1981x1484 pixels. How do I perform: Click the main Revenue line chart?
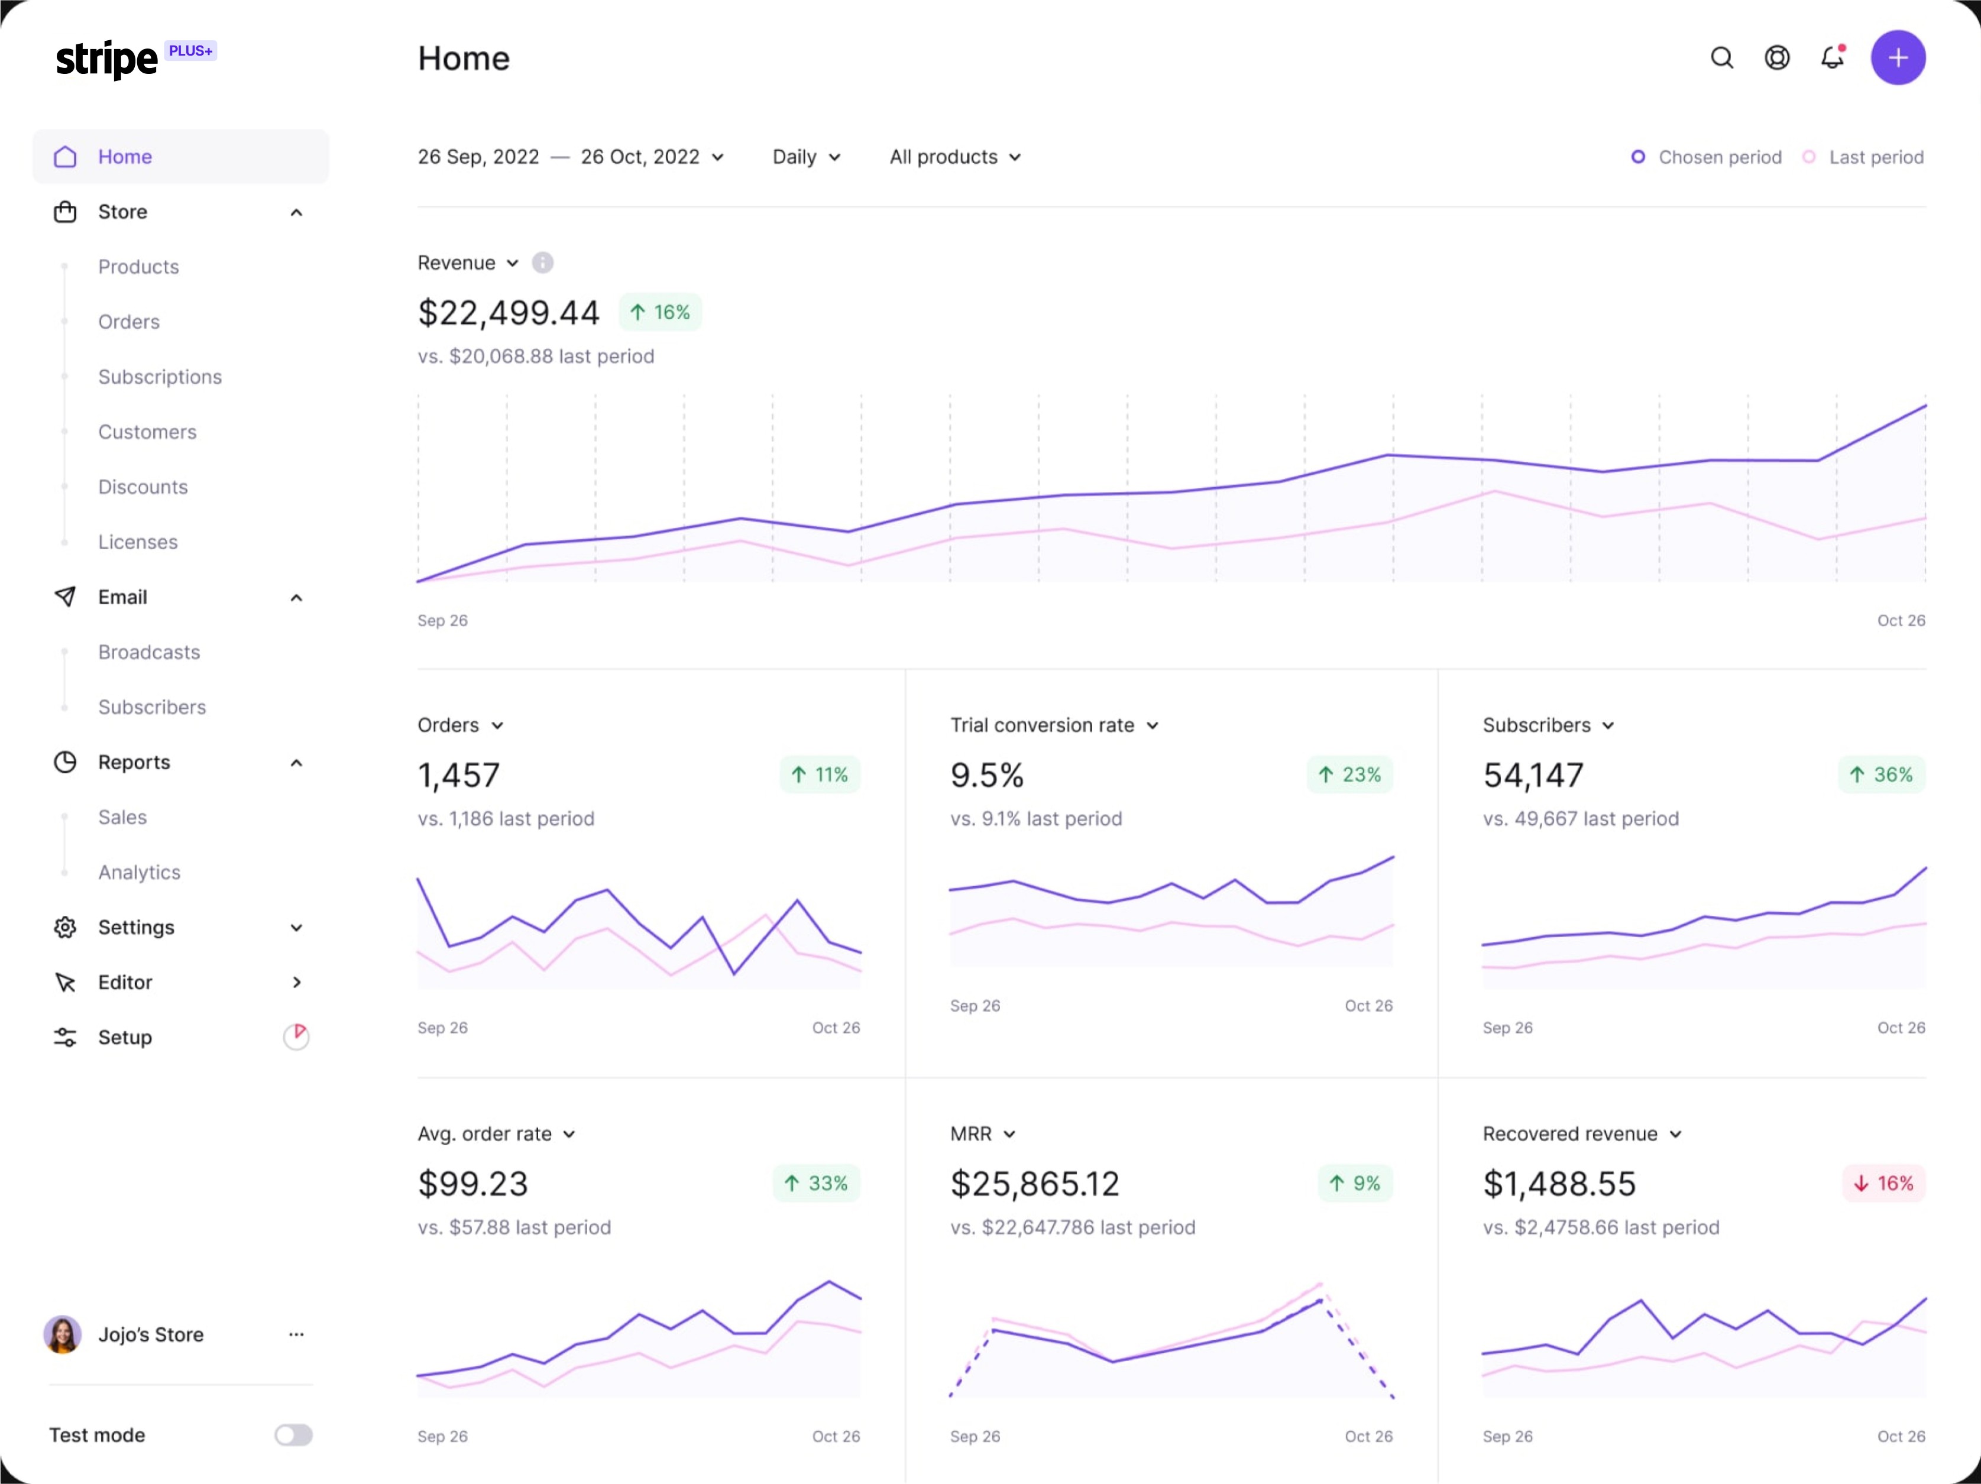(x=1171, y=490)
